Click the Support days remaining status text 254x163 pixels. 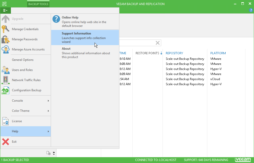pyautogui.click(x=206, y=160)
